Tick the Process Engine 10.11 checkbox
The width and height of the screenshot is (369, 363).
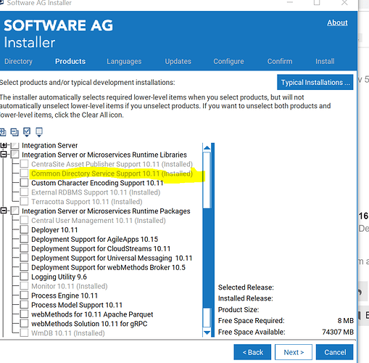coord(24,295)
